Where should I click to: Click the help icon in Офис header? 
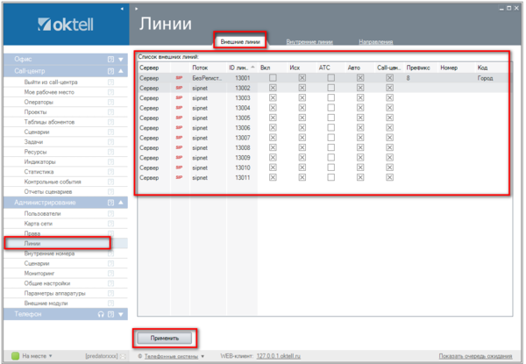click(x=110, y=59)
